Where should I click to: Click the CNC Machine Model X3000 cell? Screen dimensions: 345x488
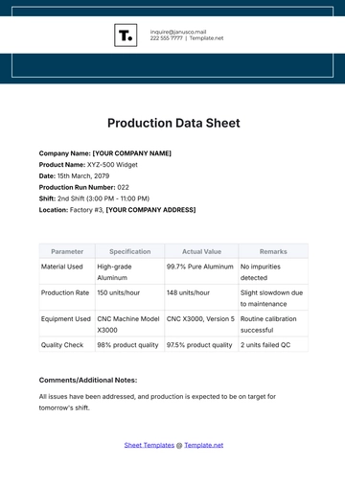click(130, 323)
